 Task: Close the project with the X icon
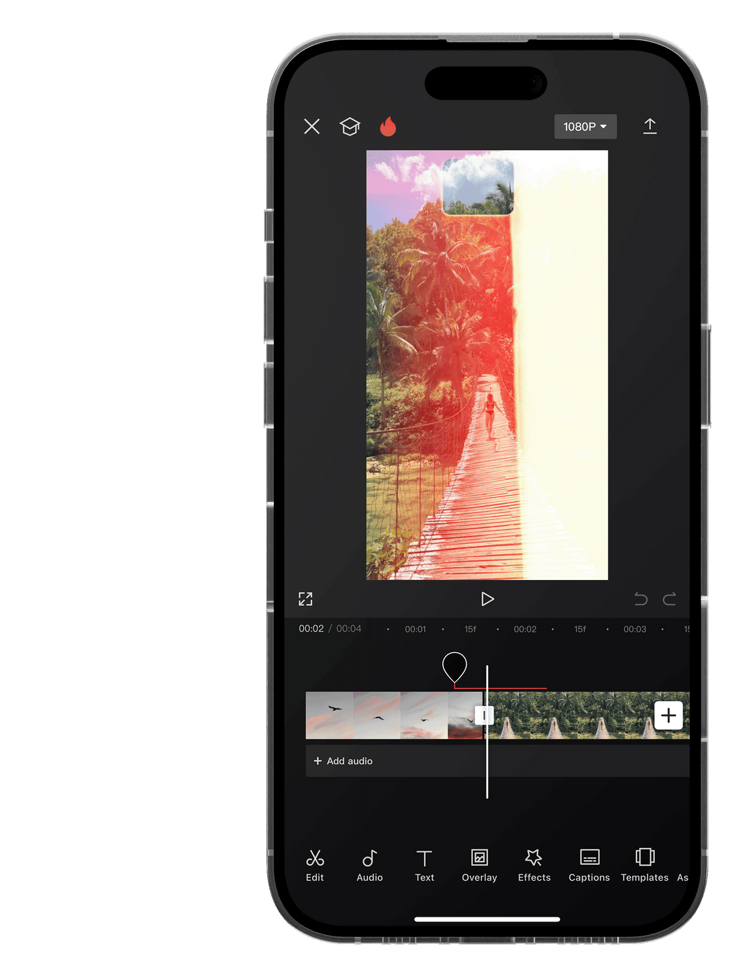tap(311, 127)
